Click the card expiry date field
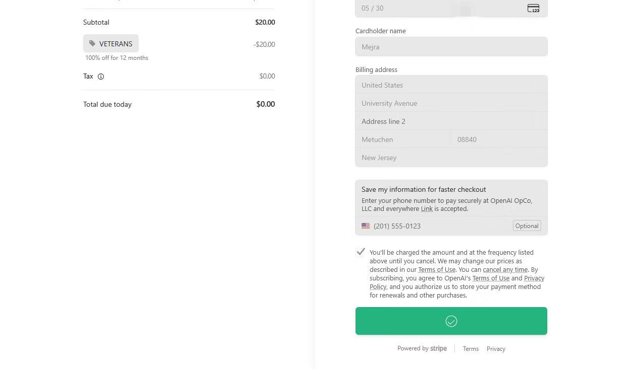 point(403,8)
